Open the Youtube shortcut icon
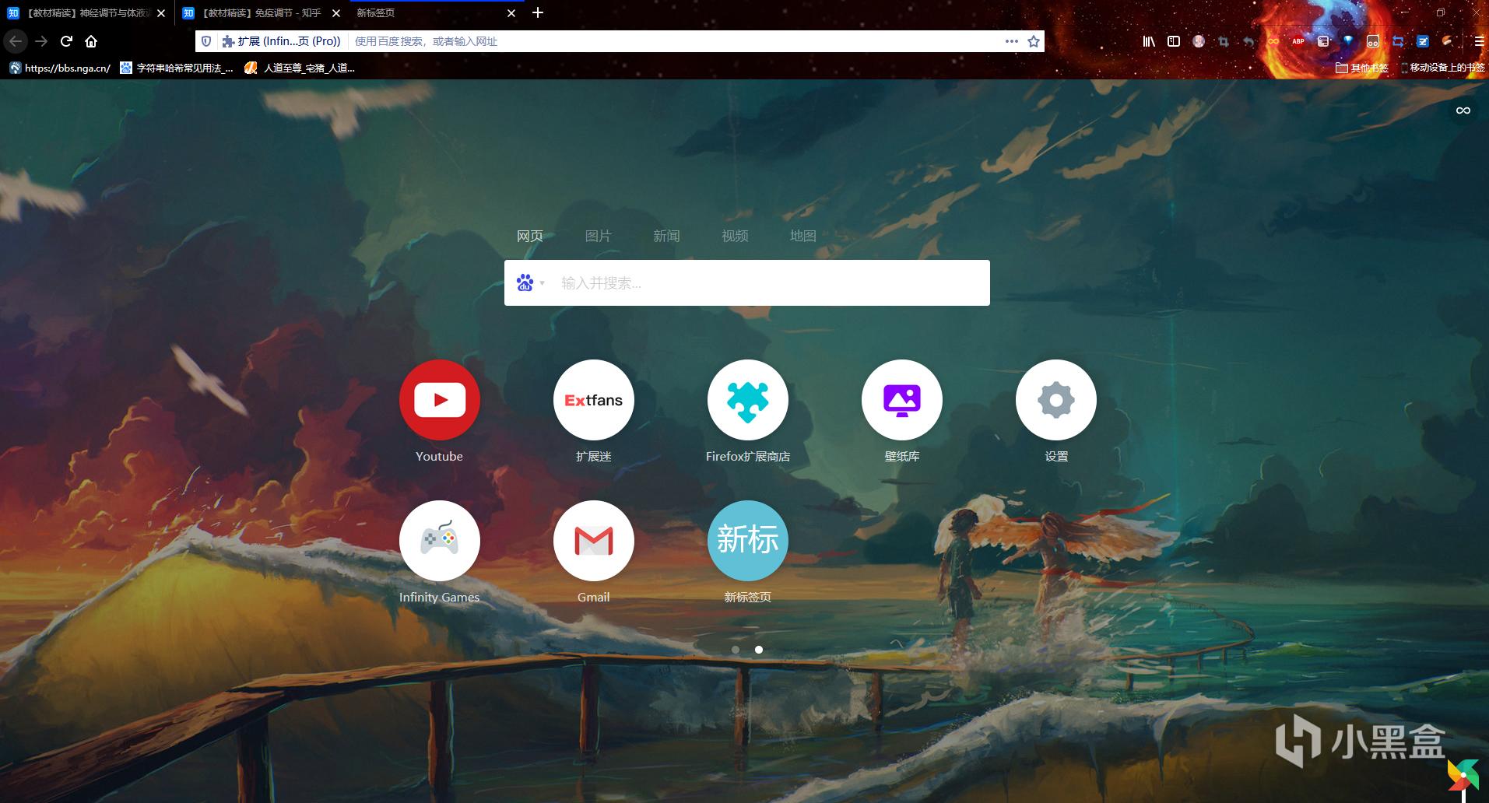The image size is (1489, 803). [x=440, y=400]
